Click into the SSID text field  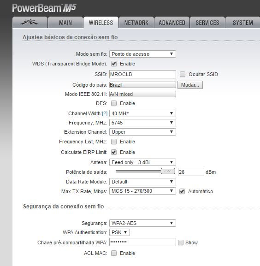142,74
